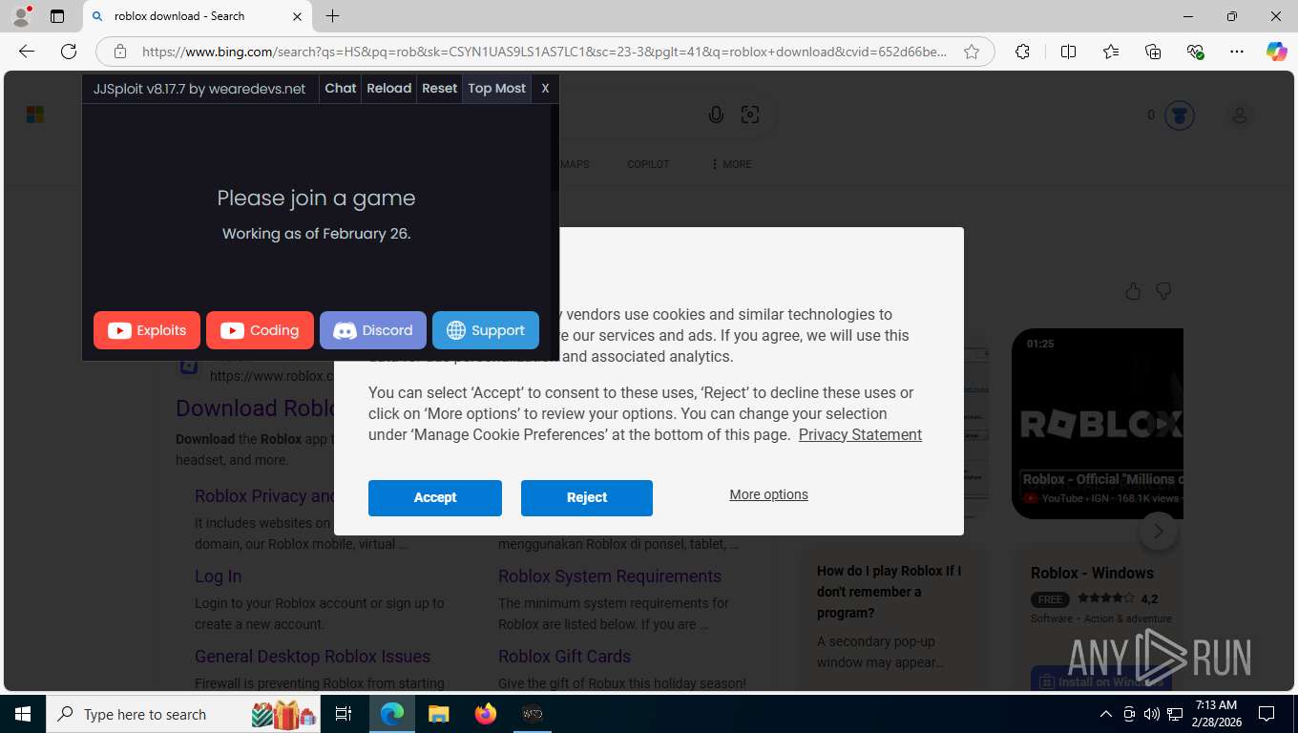
Task: Open the Microsoft Rewards medal icon
Action: (x=1180, y=115)
